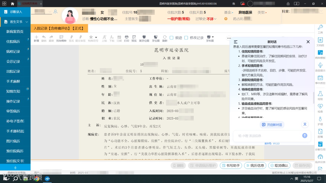The height and width of the screenshot is (183, 326).
Task: Expand the 牙科图 dental chart dropdown
Action: (213, 37)
